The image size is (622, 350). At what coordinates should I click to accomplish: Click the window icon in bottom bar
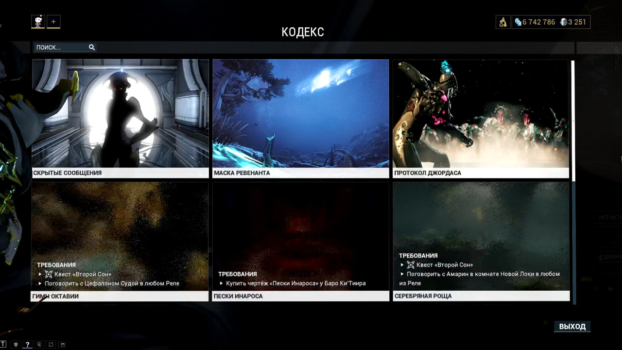[63, 344]
